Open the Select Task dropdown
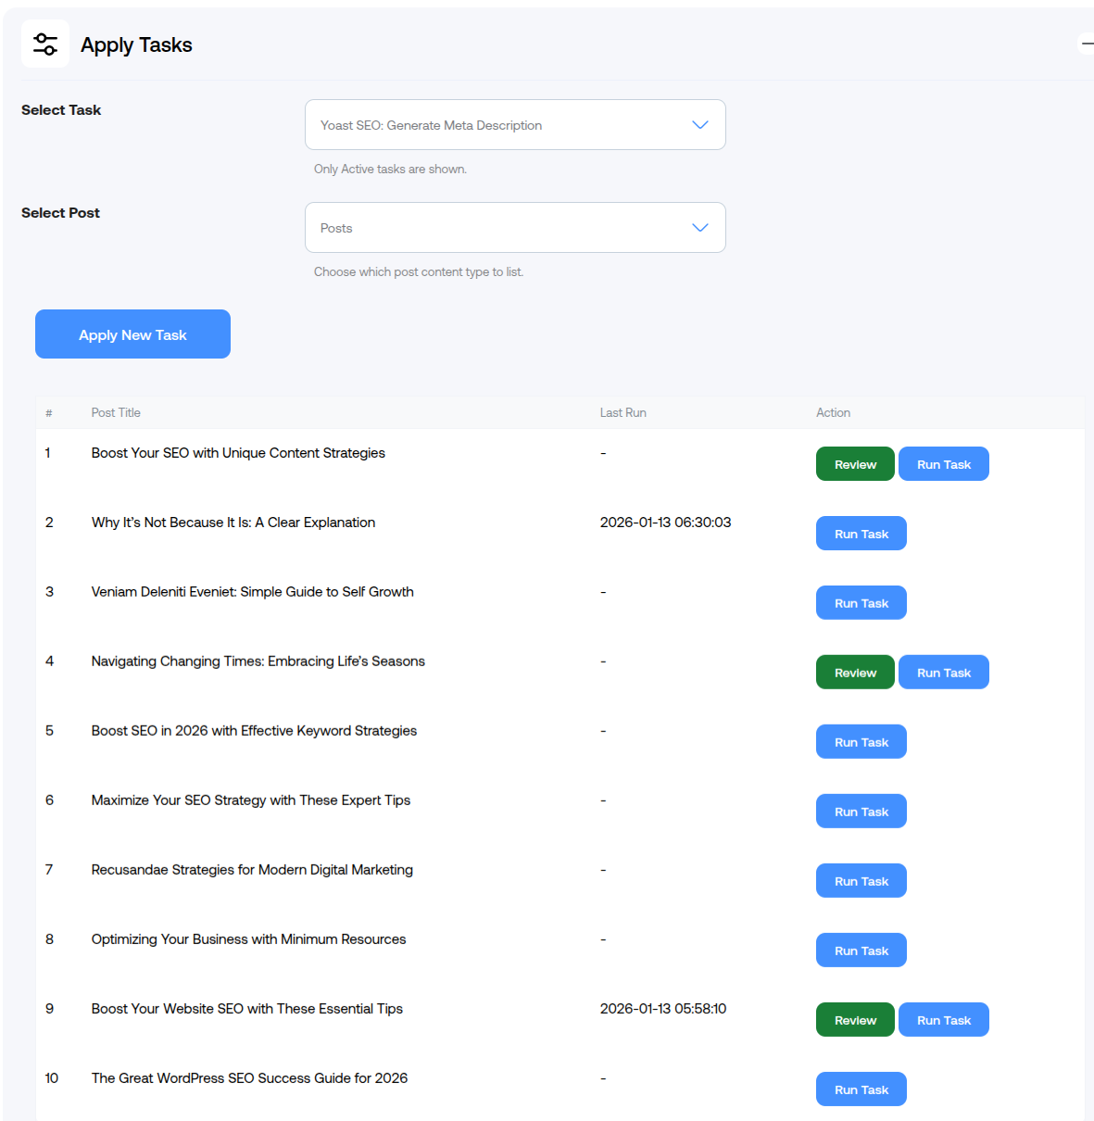The width and height of the screenshot is (1094, 1121). click(x=514, y=125)
